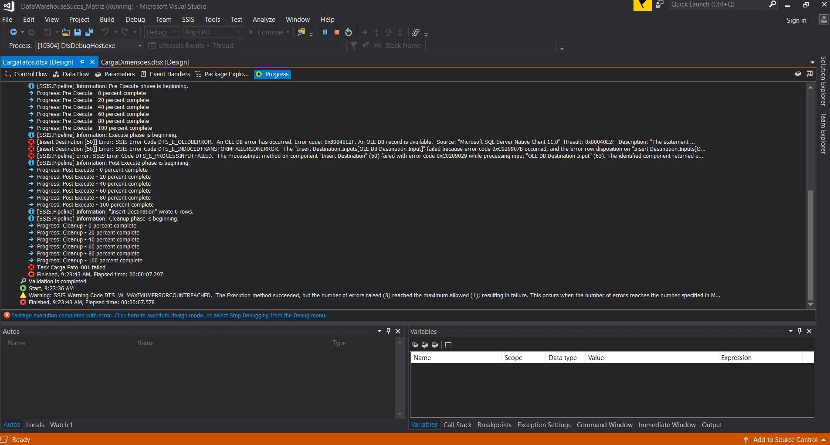Switch to the Data Flow tab
830x445 pixels.
71,74
